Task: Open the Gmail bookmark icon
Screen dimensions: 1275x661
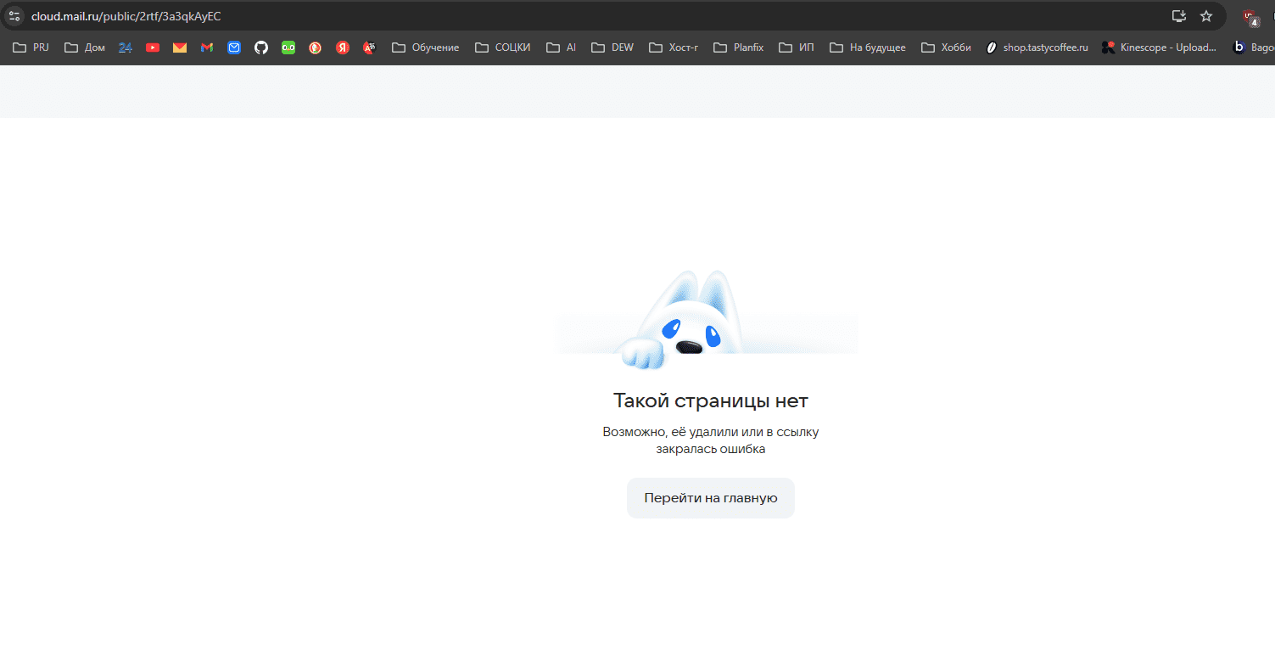Action: [207, 48]
